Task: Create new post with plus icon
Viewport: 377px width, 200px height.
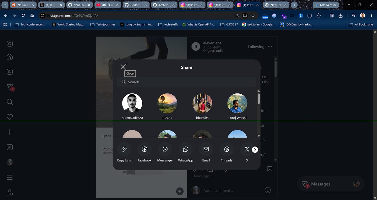Action: click(x=10, y=132)
